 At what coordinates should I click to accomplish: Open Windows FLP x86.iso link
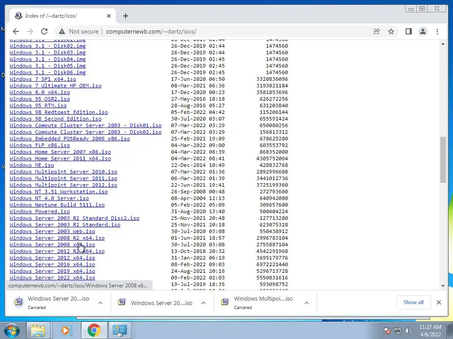coord(39,145)
